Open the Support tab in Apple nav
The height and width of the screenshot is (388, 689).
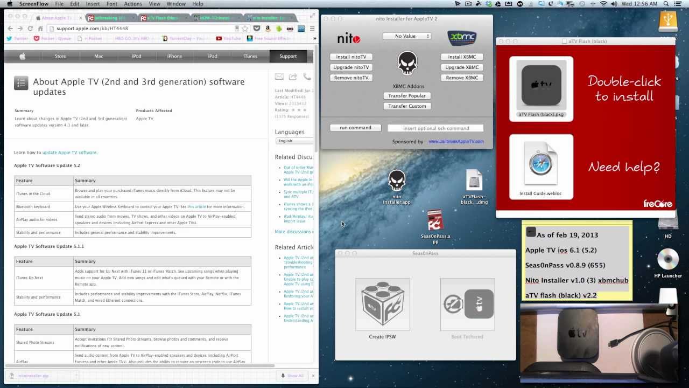(288, 56)
